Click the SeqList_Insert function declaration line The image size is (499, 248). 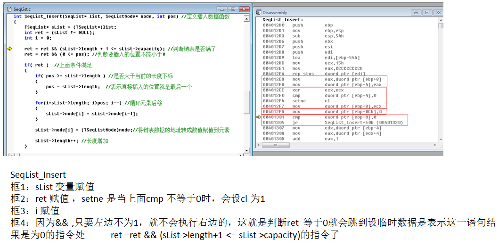click(122, 16)
